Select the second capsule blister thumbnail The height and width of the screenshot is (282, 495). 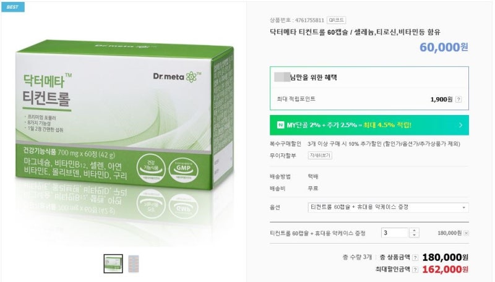point(134,263)
